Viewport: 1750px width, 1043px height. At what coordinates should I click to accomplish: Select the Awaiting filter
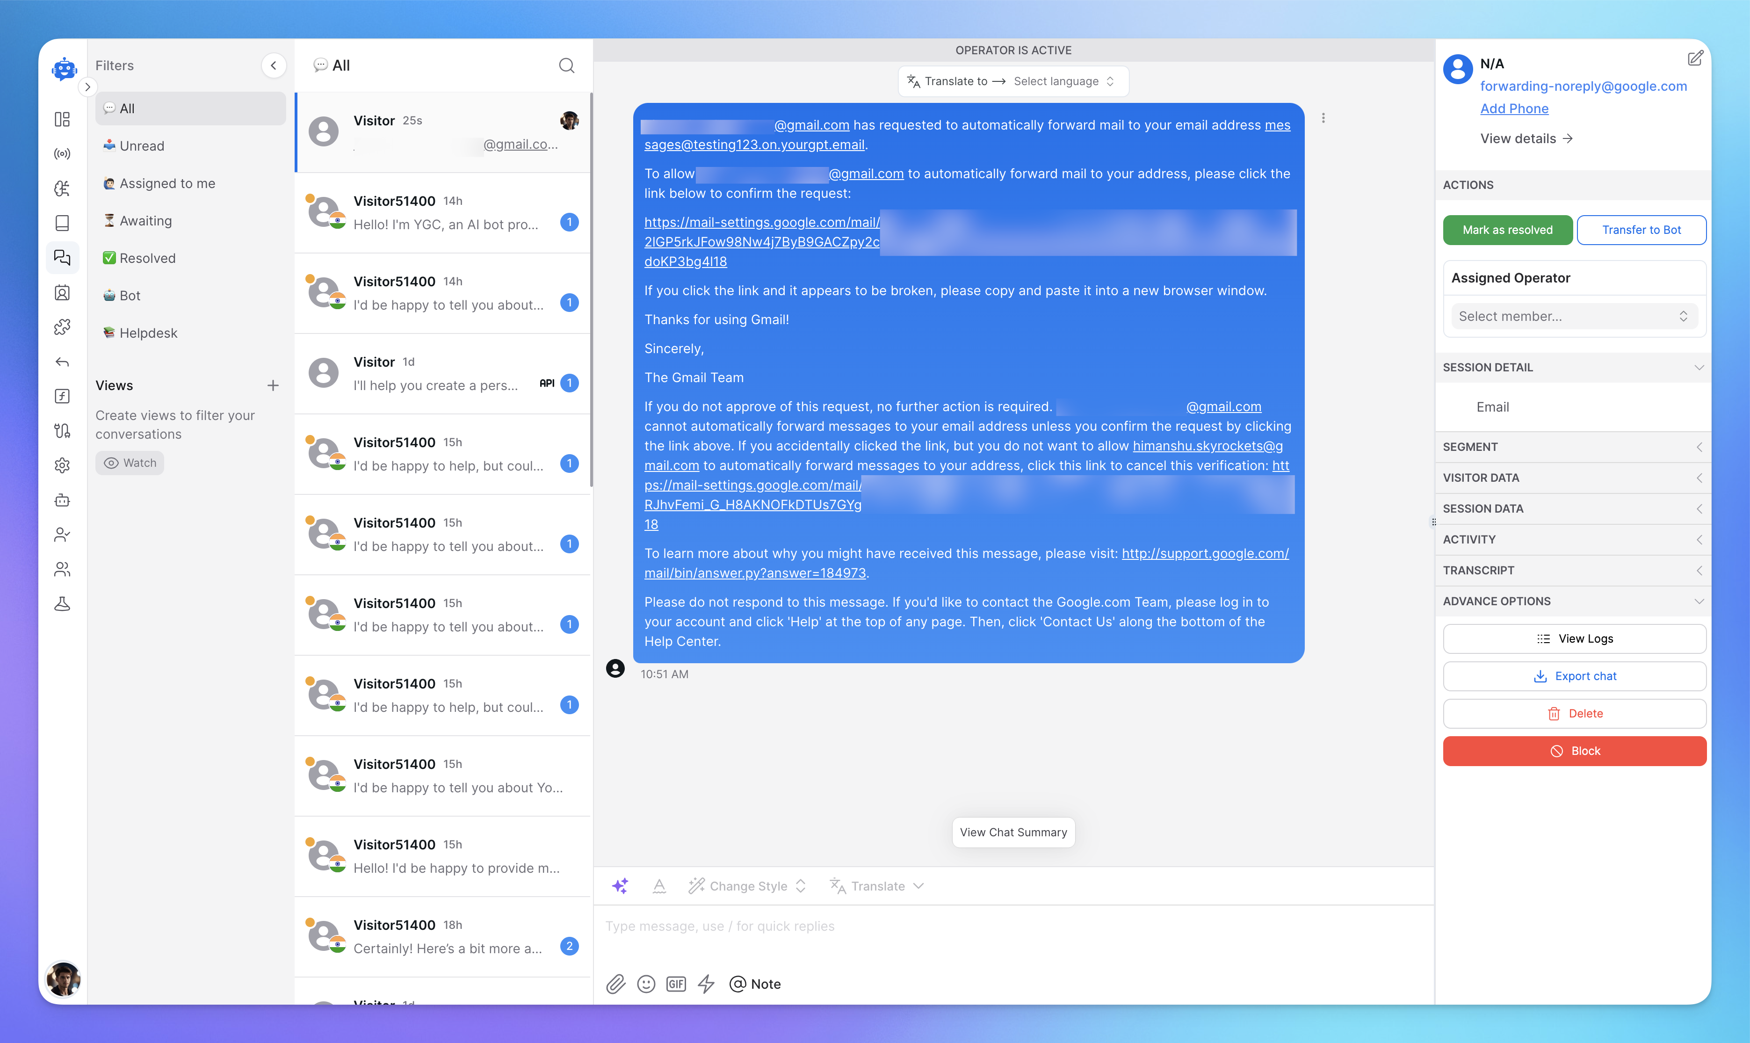click(x=190, y=221)
